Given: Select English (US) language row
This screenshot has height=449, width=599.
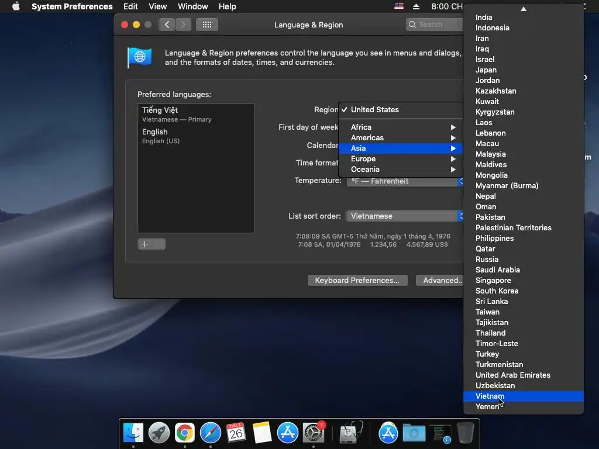Looking at the screenshot, I should (x=196, y=136).
